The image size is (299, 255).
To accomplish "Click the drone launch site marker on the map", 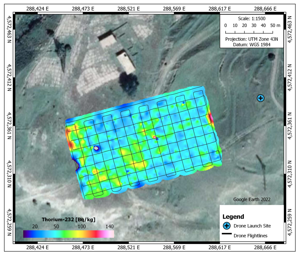I will [261, 98].
